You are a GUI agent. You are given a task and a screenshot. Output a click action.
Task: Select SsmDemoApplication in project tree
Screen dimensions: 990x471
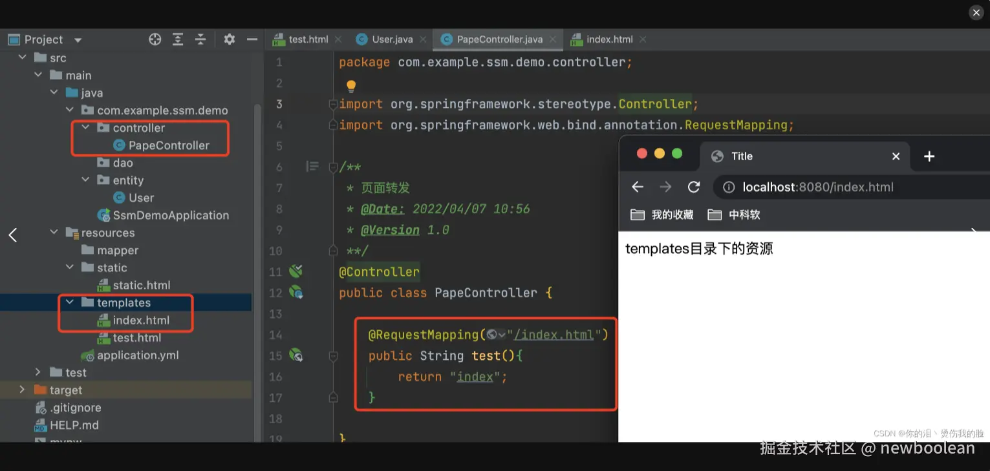[x=163, y=215]
